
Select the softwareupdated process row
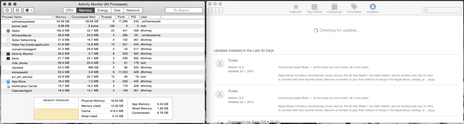pos(103,22)
